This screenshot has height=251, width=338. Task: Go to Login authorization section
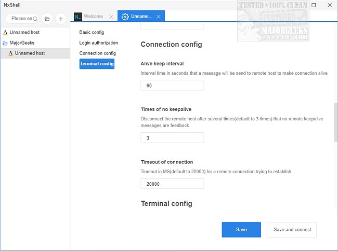coord(98,43)
